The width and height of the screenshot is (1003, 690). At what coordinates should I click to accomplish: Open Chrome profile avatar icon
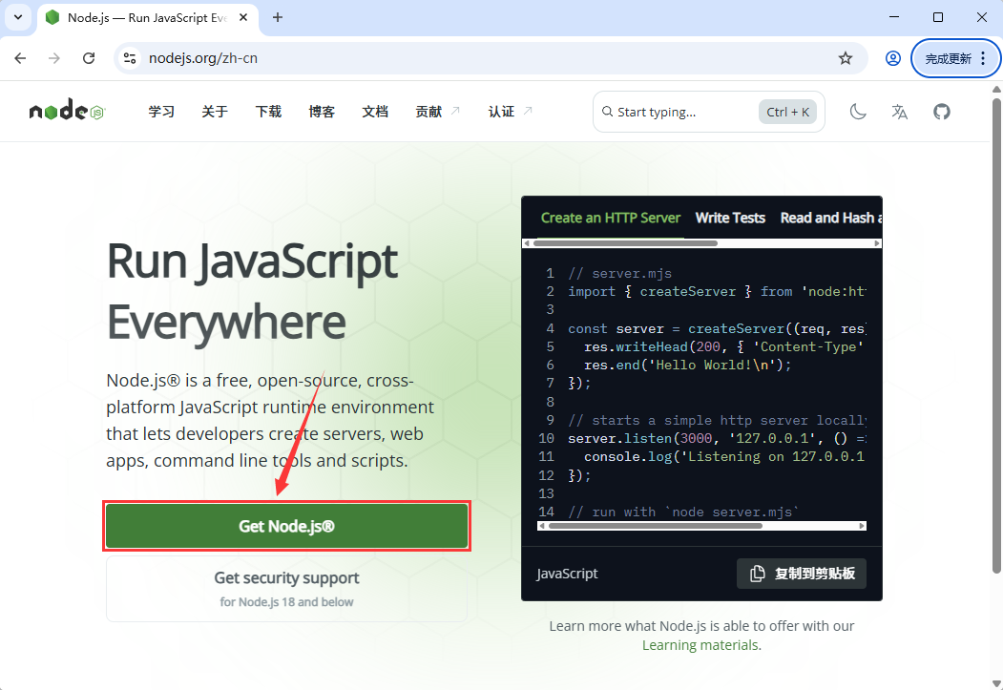[893, 58]
